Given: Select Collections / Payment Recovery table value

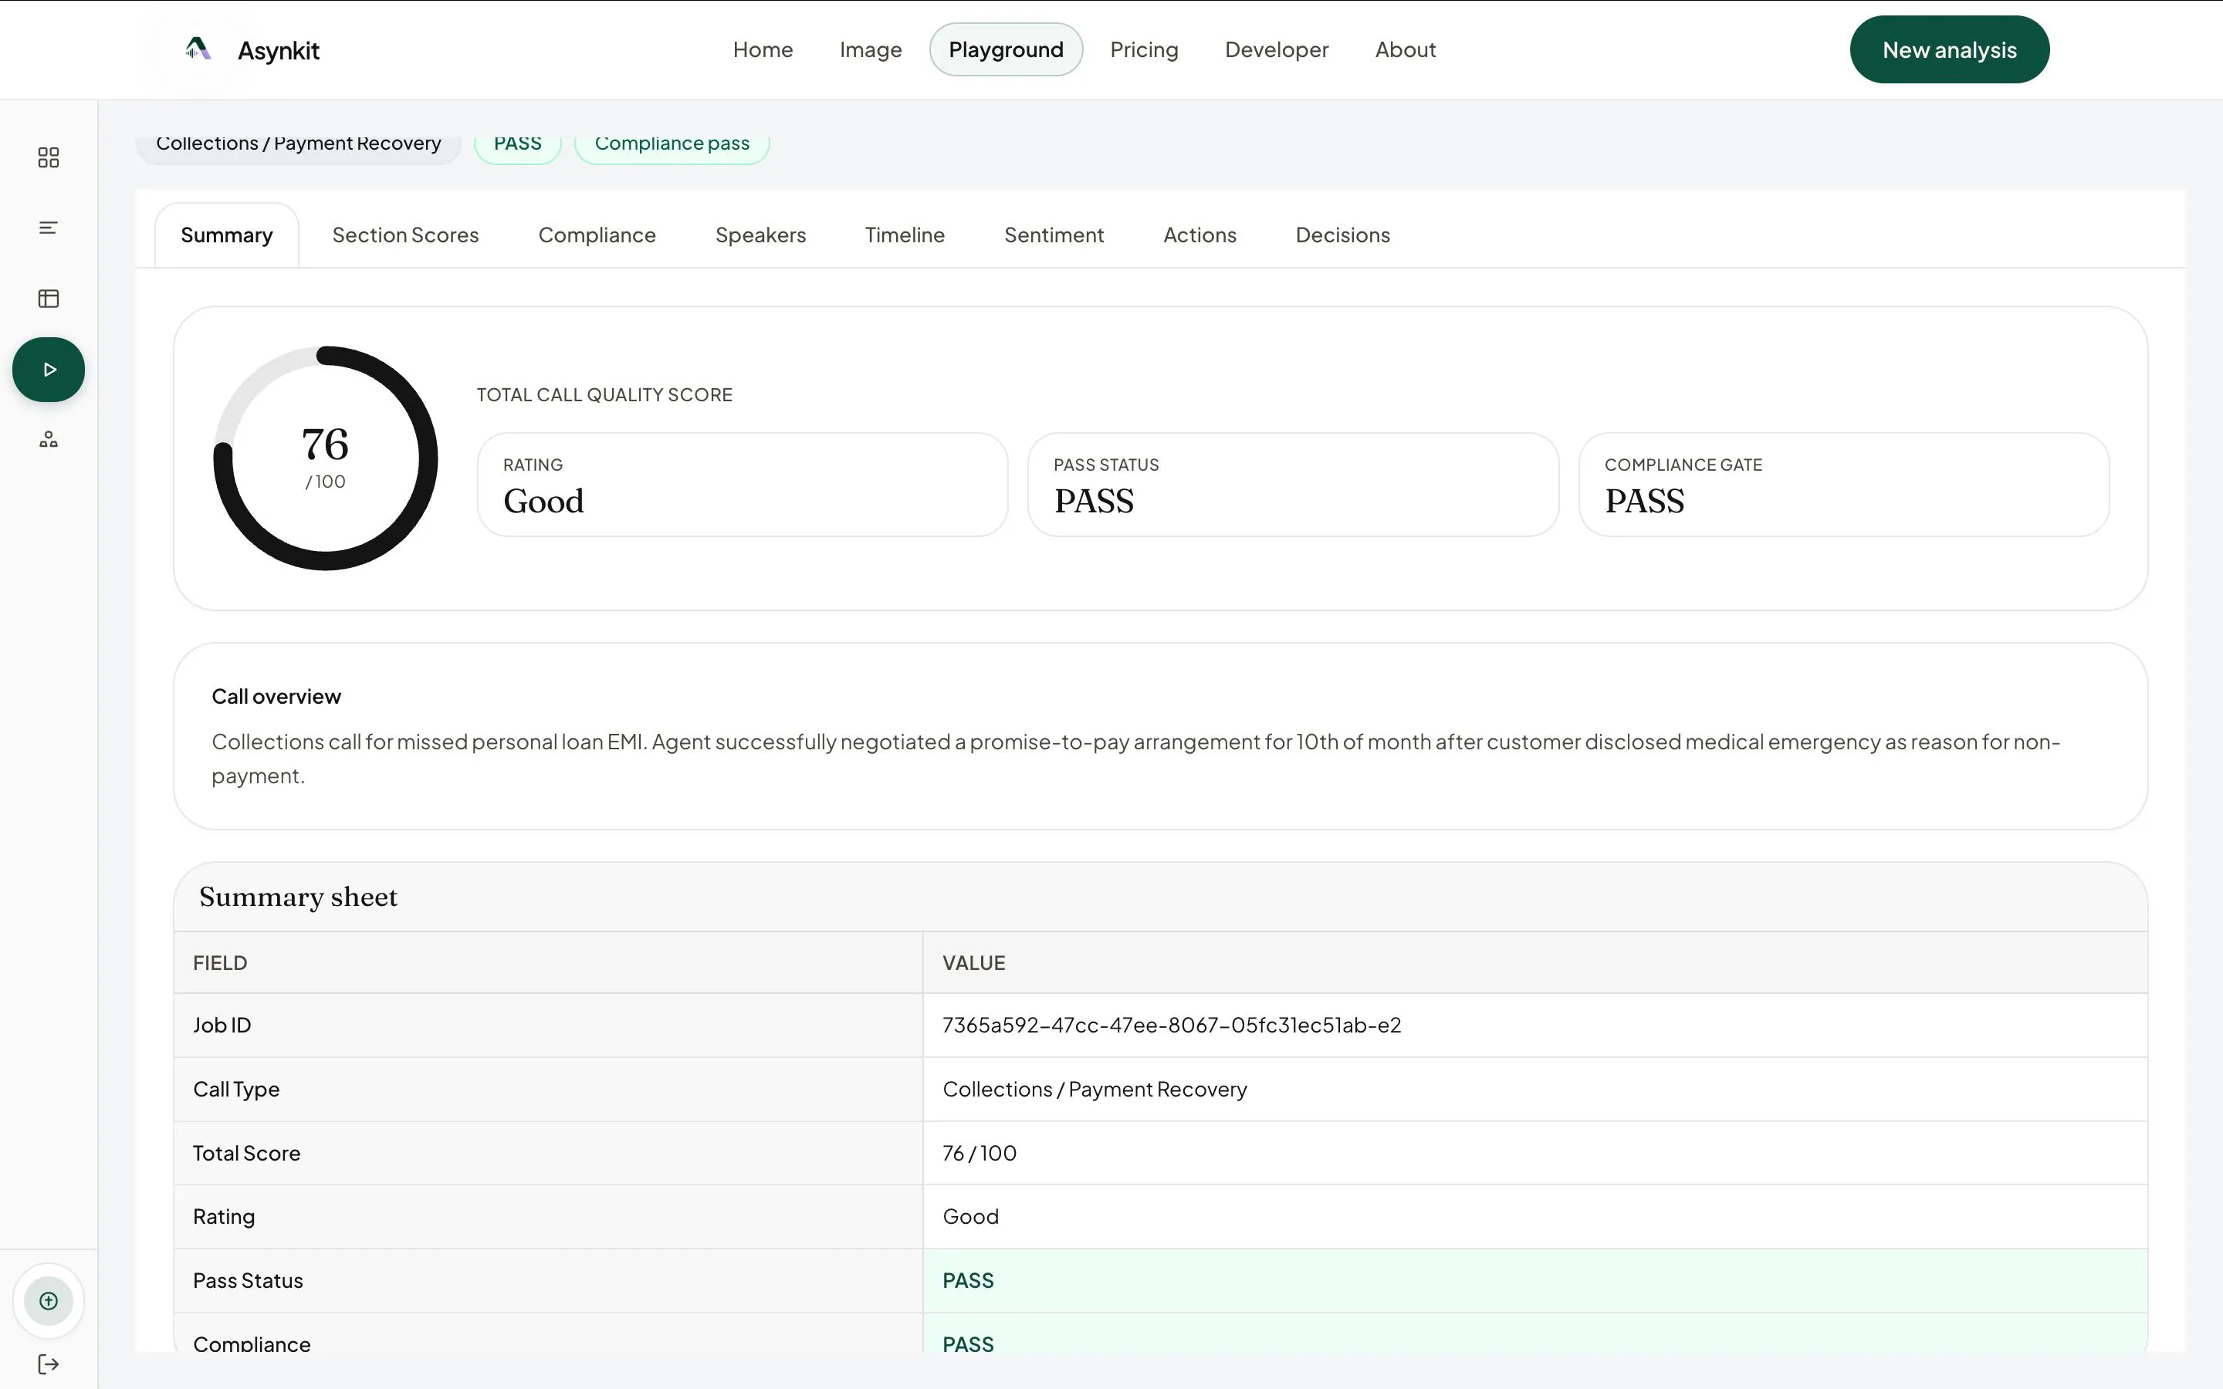Looking at the screenshot, I should click(x=1094, y=1090).
